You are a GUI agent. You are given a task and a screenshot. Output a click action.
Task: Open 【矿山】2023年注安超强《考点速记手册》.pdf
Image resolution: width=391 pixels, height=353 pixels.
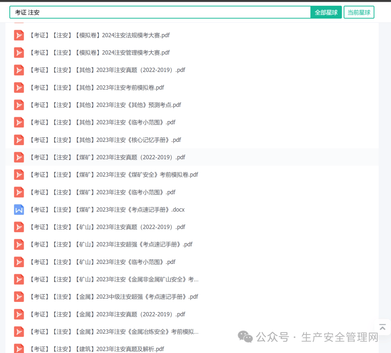pyautogui.click(x=111, y=244)
